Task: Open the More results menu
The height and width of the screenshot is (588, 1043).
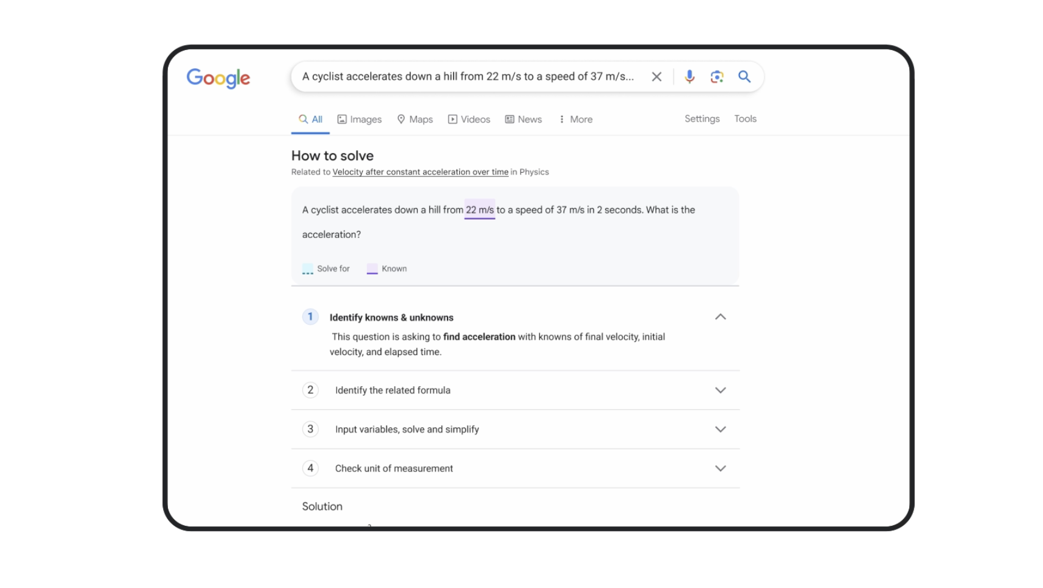Action: [575, 120]
